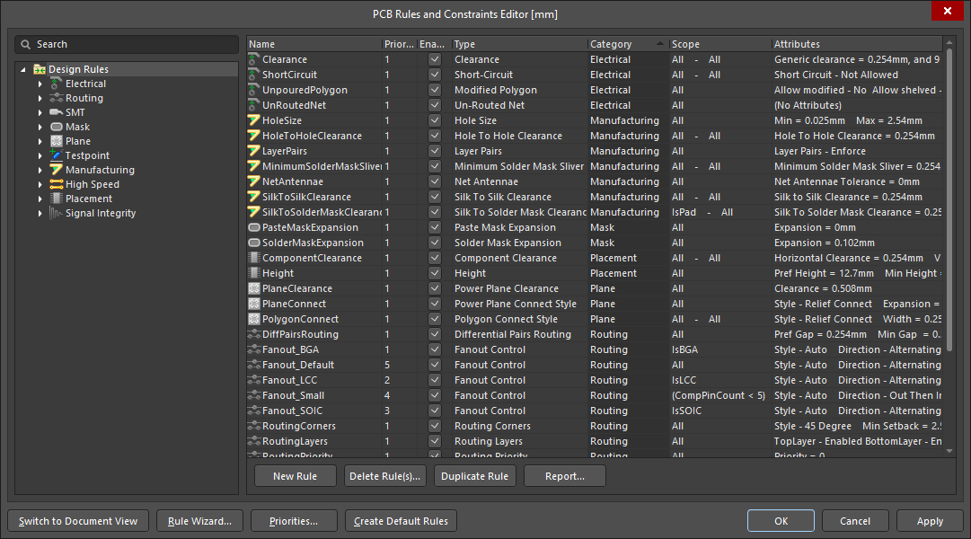Uncheck Enabled box for Fanout_BGA rule

(435, 349)
